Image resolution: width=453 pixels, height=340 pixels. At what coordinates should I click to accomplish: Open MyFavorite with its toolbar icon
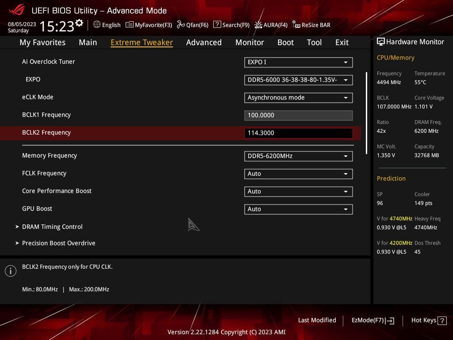(x=130, y=25)
